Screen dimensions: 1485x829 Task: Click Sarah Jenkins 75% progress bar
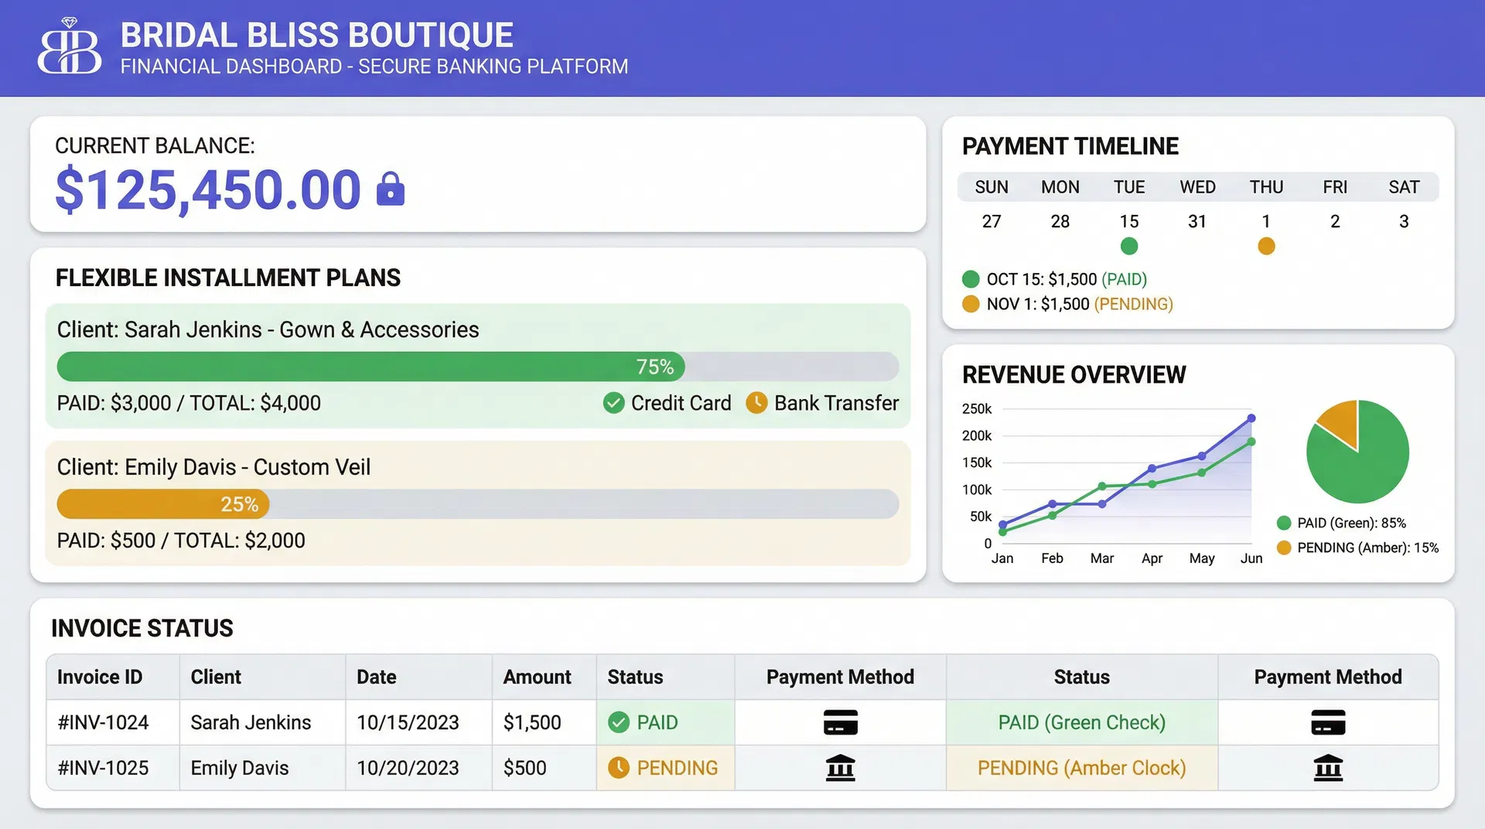click(478, 367)
